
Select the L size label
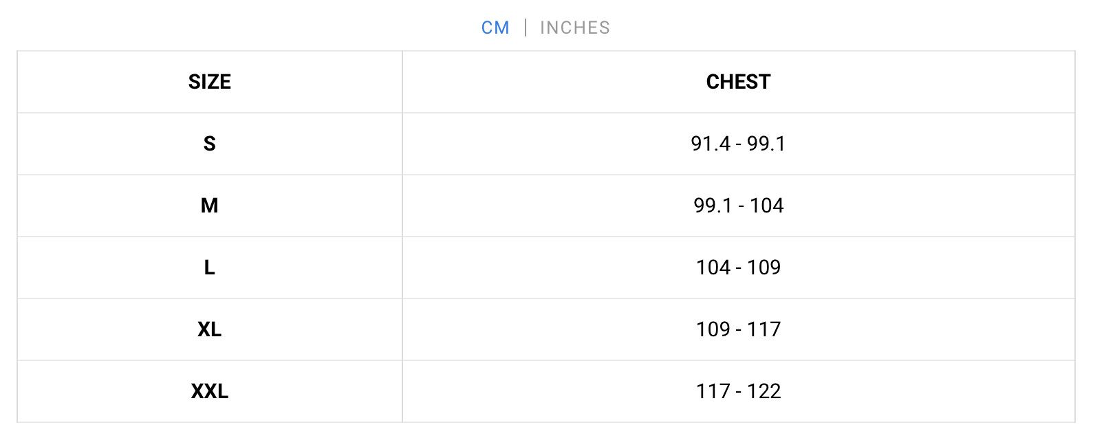click(x=210, y=268)
